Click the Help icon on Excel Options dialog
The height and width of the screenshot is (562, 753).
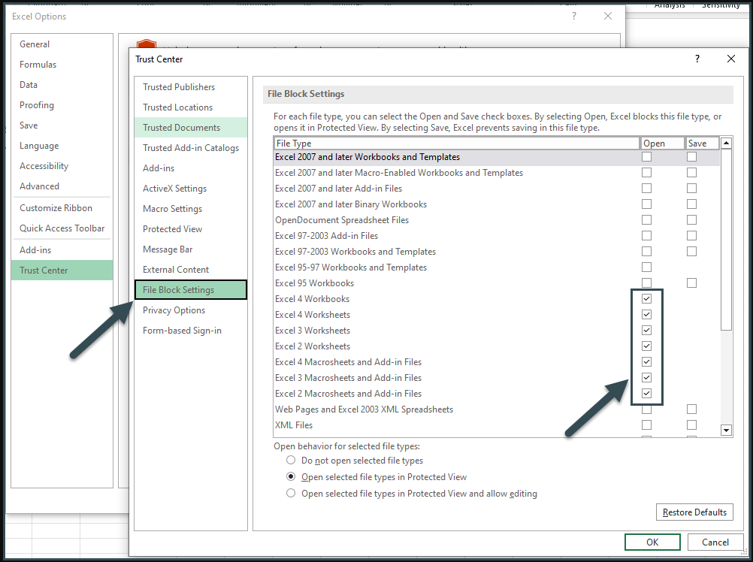coord(573,16)
